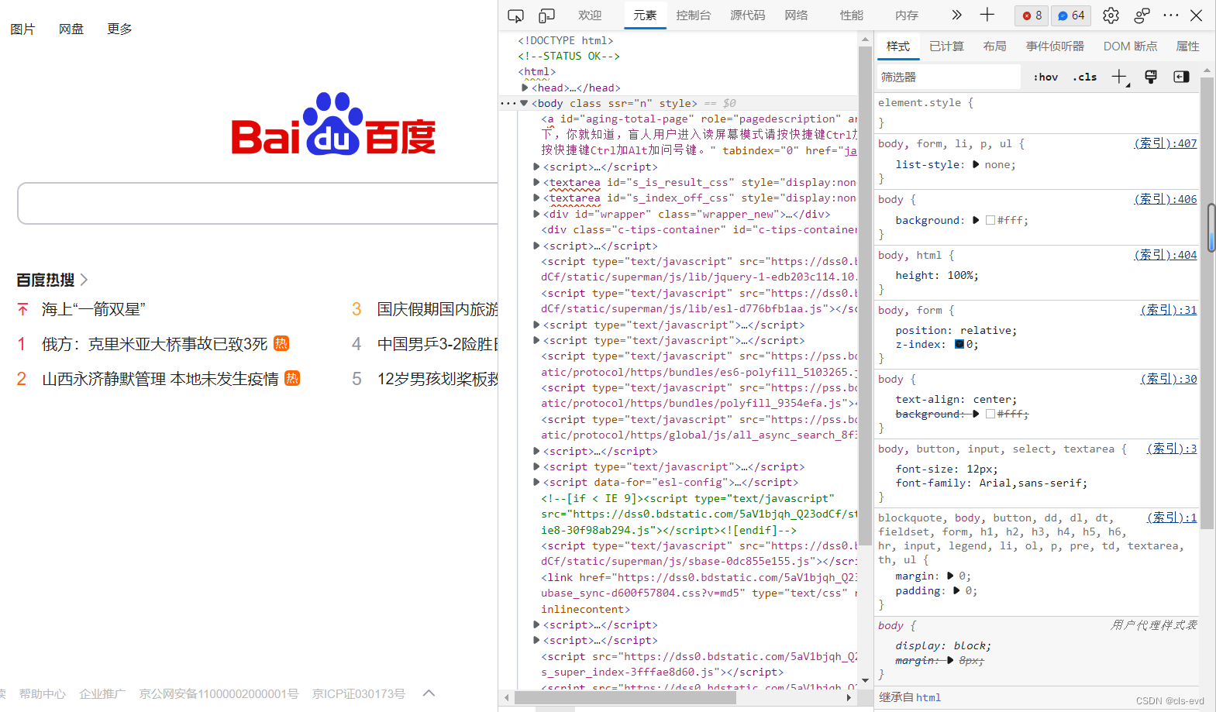The image size is (1216, 712).
Task: Expand the textarea s_index_off_css node
Action: click(536, 198)
